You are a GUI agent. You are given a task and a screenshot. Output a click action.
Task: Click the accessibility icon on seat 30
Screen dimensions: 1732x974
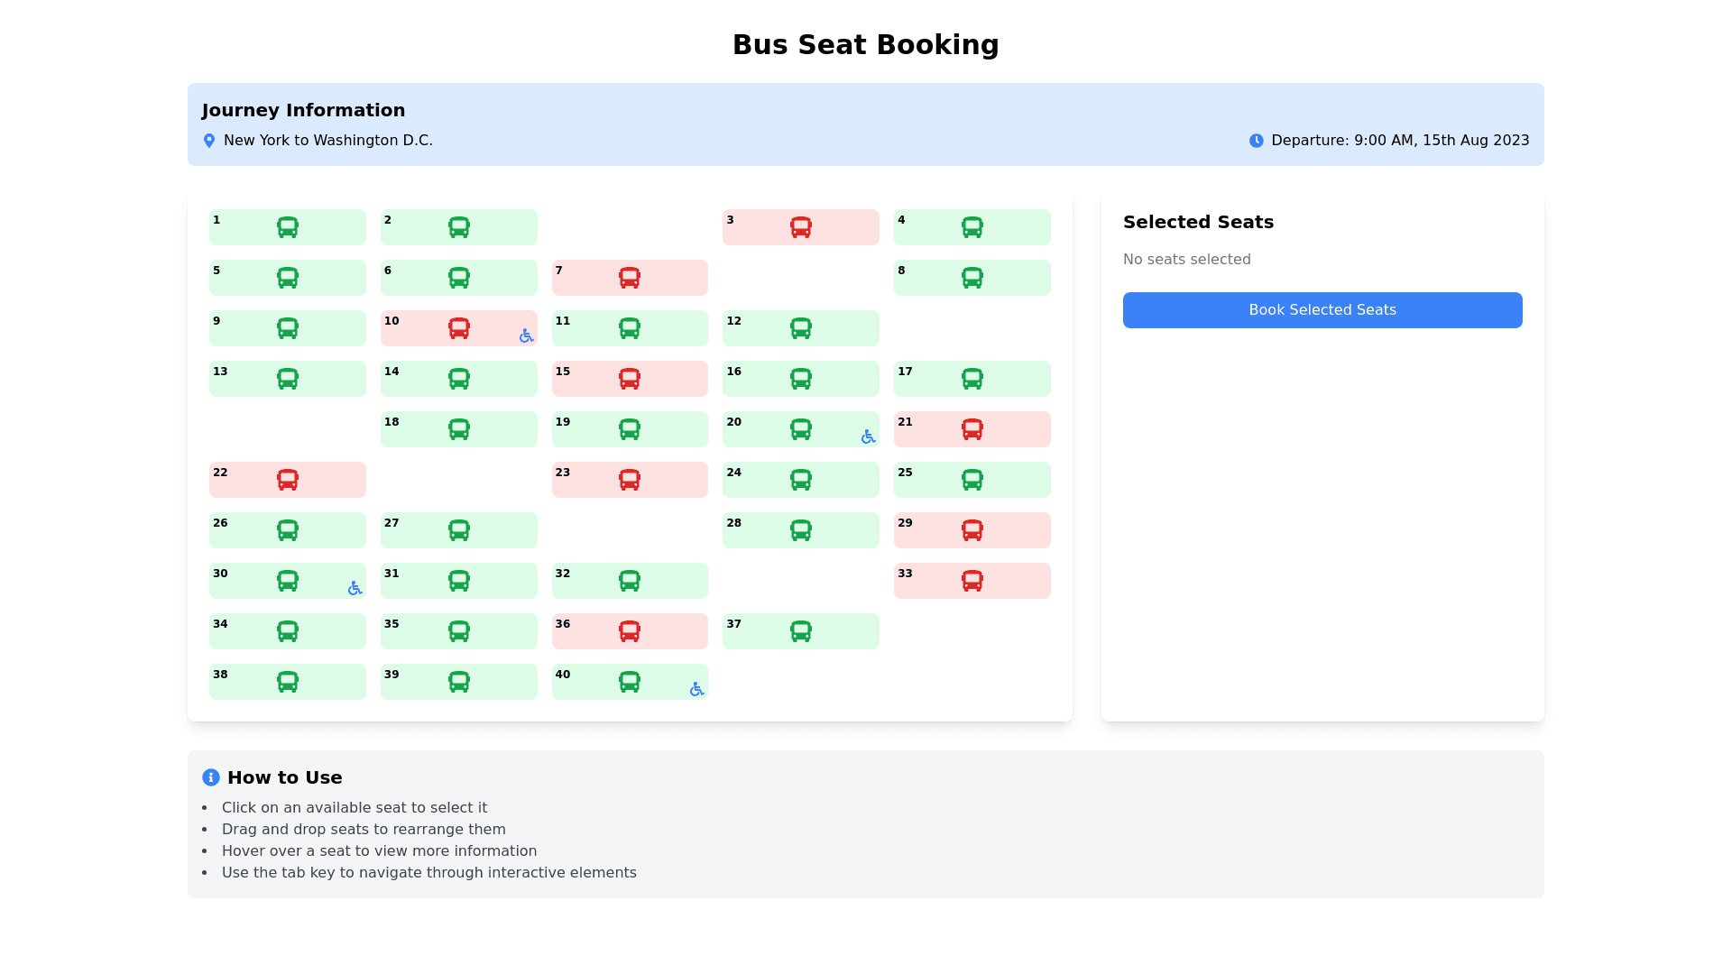click(x=355, y=588)
